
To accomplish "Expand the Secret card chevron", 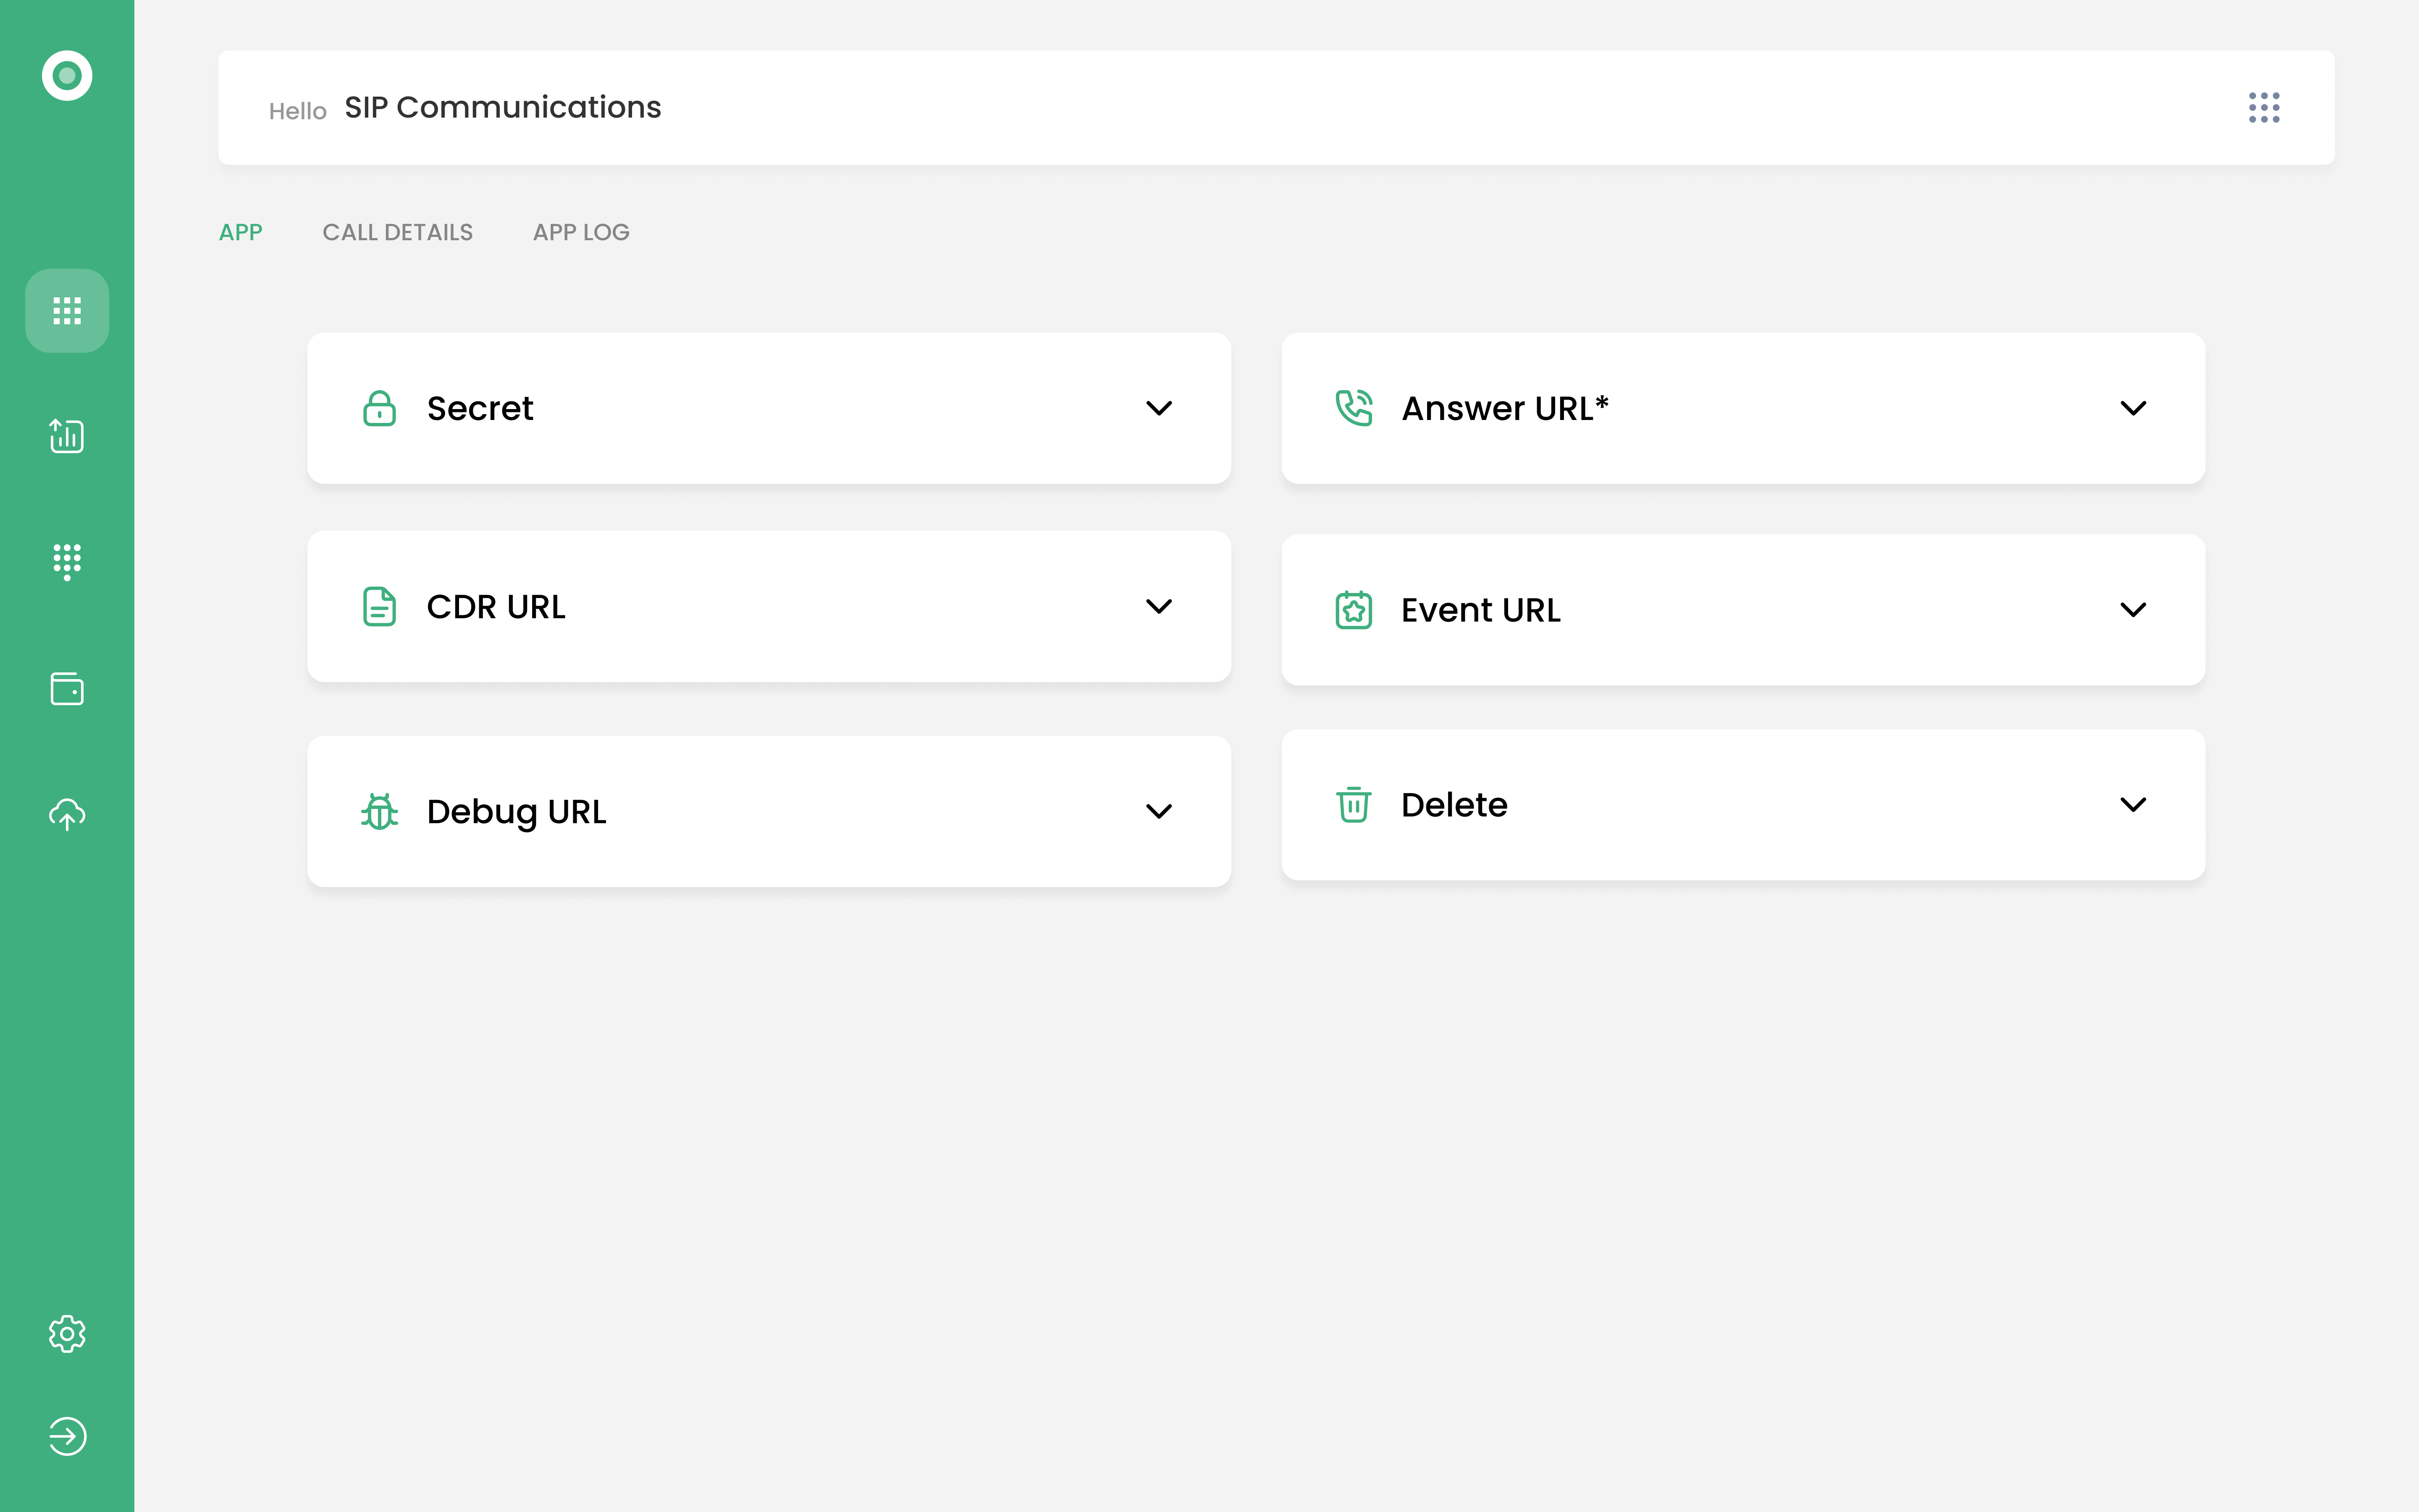I will pyautogui.click(x=1159, y=408).
